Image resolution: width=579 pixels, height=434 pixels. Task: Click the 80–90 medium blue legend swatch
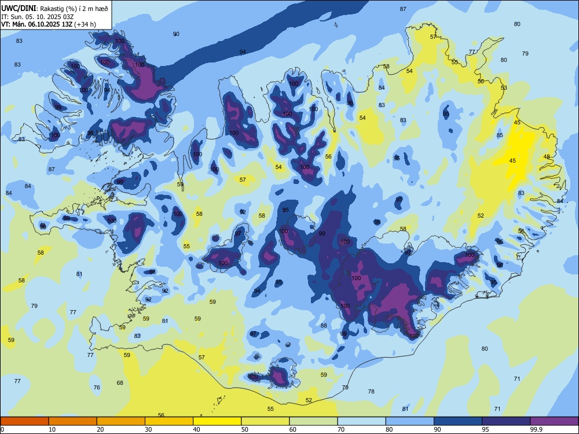click(410, 421)
